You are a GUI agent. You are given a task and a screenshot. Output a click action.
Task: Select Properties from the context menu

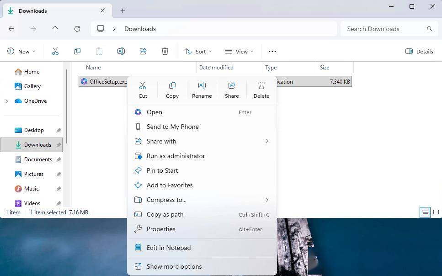(x=161, y=229)
